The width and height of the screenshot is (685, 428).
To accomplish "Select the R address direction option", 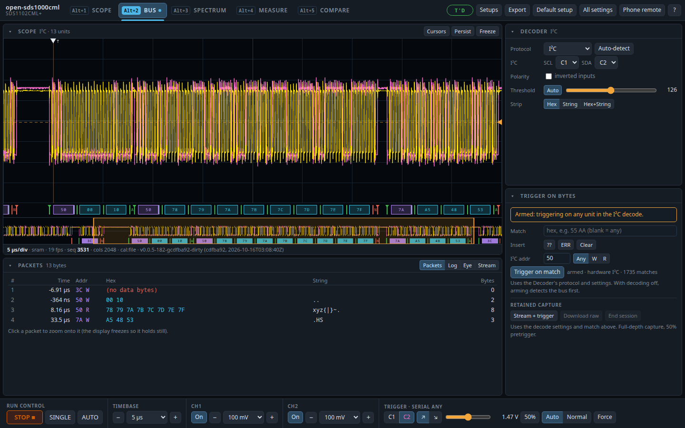I will click(605, 259).
